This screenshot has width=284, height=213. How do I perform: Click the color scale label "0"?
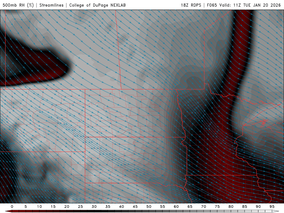(x=12, y=207)
